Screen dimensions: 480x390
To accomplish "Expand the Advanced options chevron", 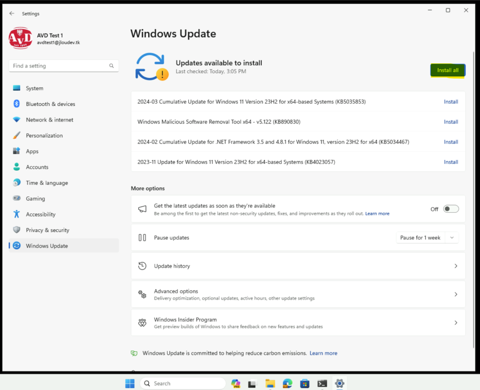I will [x=456, y=294].
